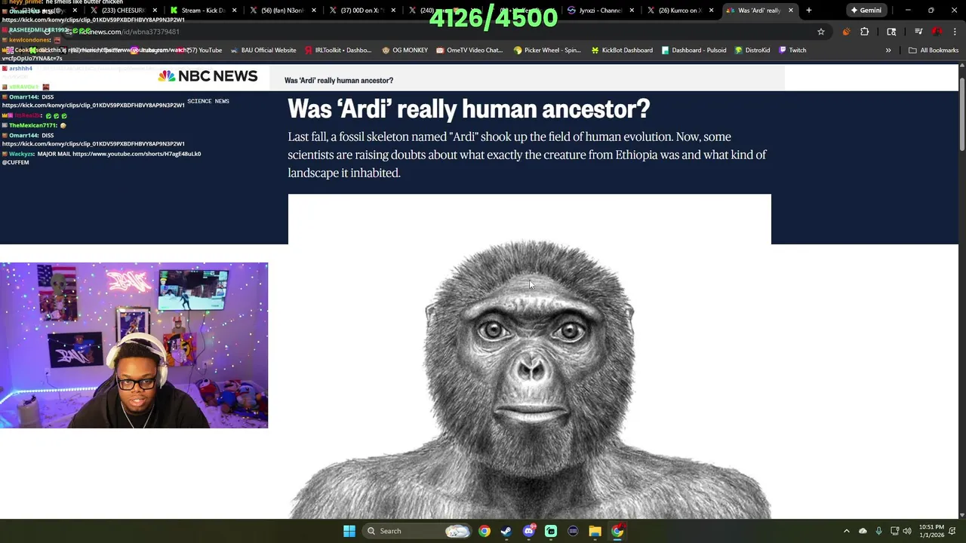Click Wackyzs MAJOR MAIL YouTube shorts link
This screenshot has height=543, width=966.
(137, 154)
